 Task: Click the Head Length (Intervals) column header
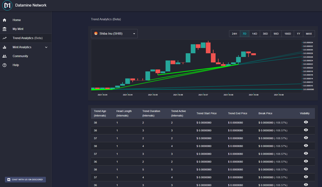pyautogui.click(x=124, y=113)
